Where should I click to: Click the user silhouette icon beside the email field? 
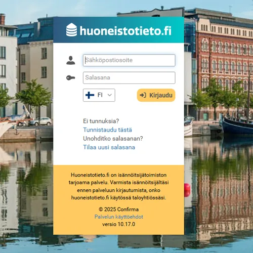[71, 60]
